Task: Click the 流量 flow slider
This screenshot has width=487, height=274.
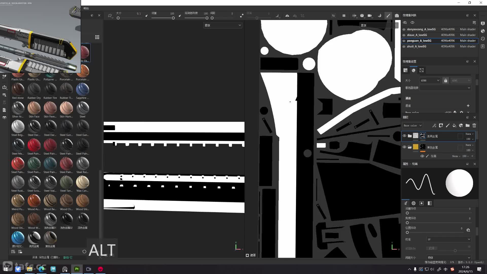Action: (x=163, y=18)
